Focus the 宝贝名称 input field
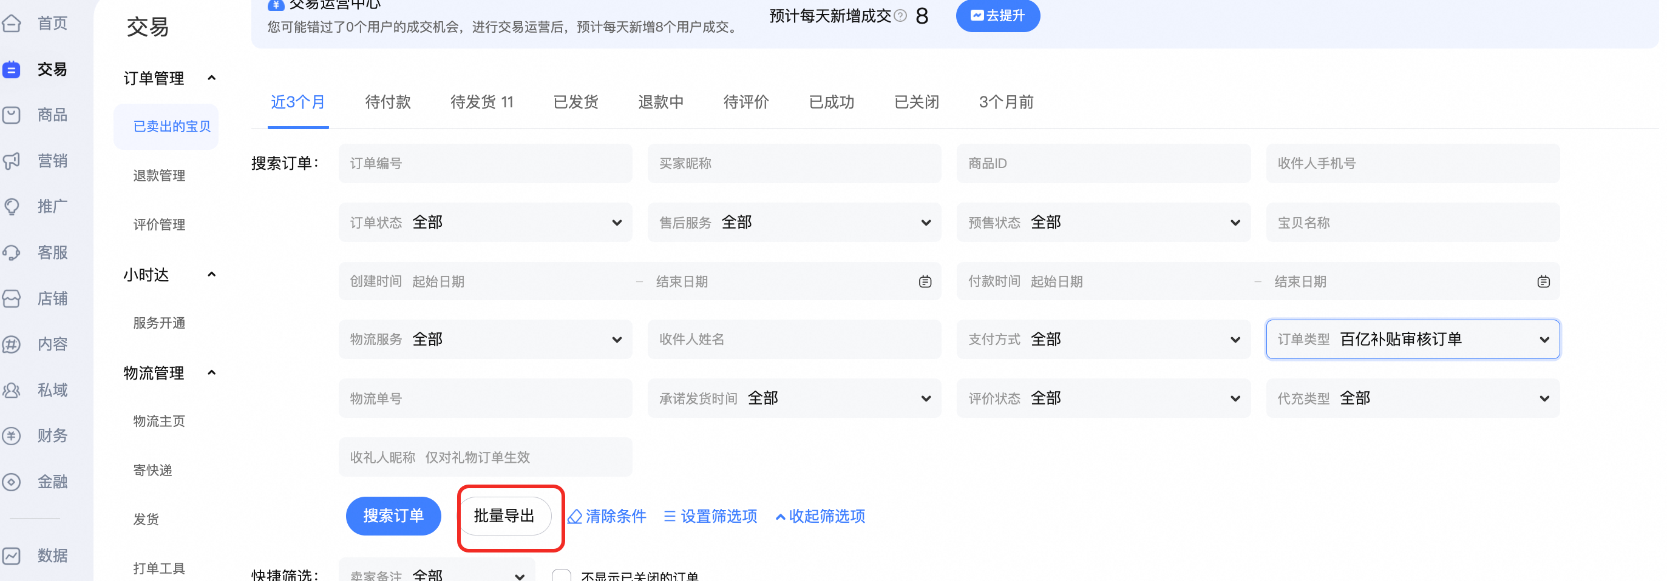The width and height of the screenshot is (1667, 581). click(x=1413, y=223)
